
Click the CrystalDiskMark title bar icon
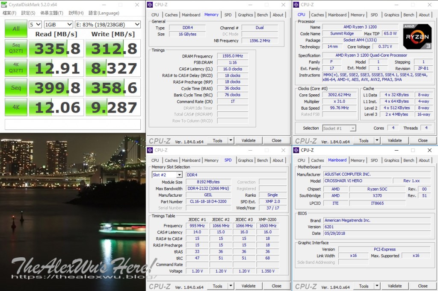coord(4,5)
